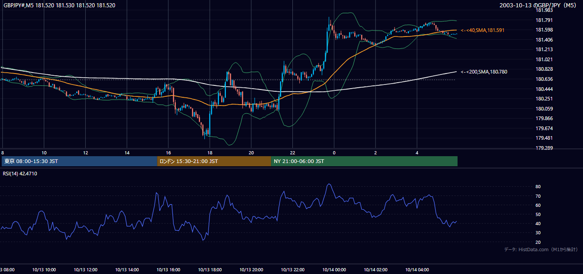583x274 pixels.
Task: Click hour 16 on the price chart time axis
Action: tap(168, 153)
